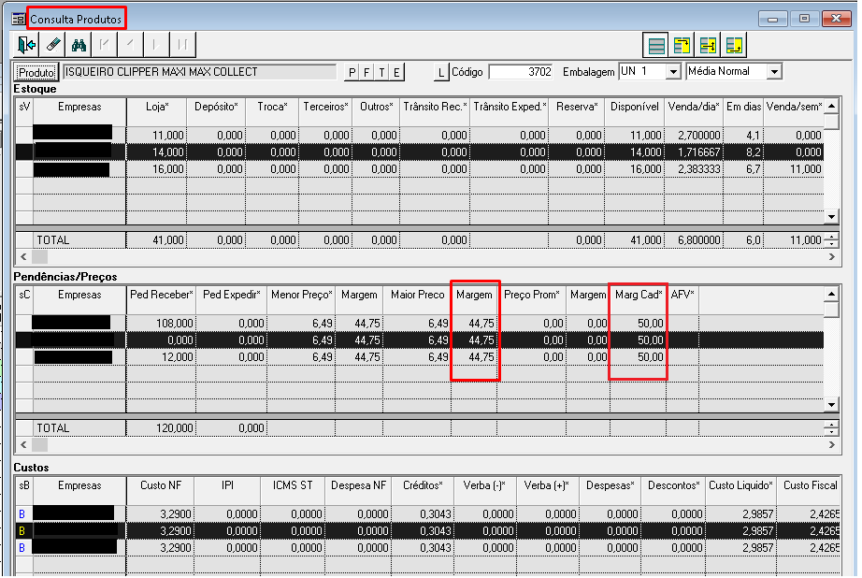Click Estoque grid scroll down arrow
Screen dimensions: 862x578
tap(832, 217)
